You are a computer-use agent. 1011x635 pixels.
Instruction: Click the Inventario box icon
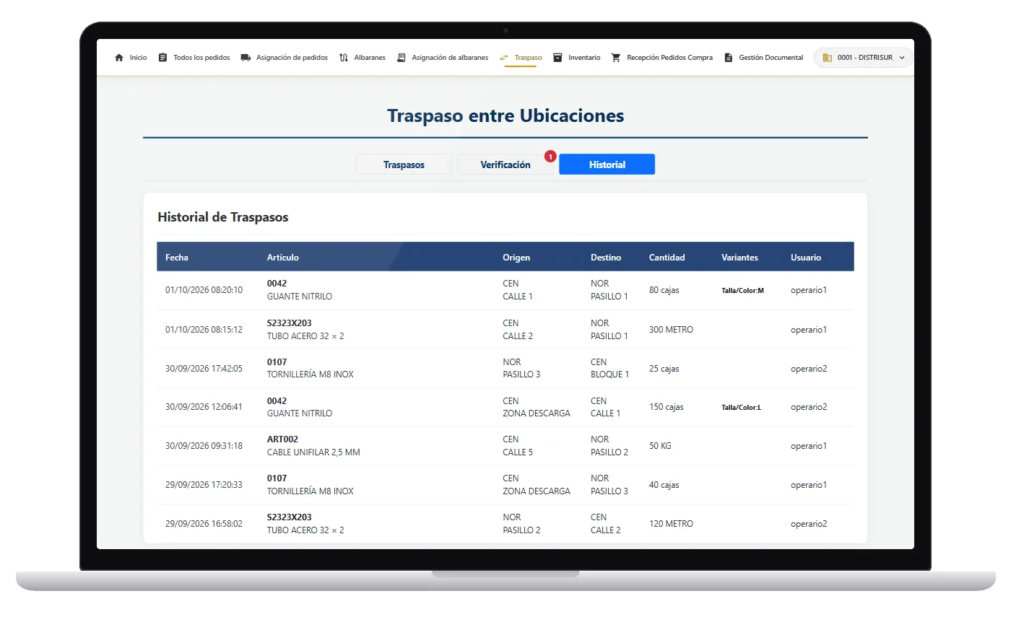557,58
